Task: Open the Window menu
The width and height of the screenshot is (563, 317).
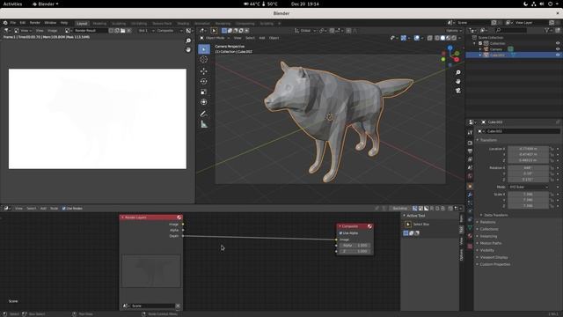Action: click(50, 23)
